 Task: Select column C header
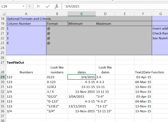coord(82,14)
